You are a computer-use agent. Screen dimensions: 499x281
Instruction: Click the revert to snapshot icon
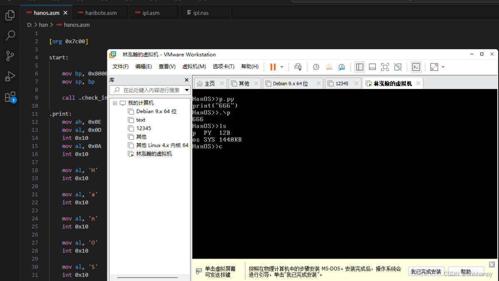329,67
